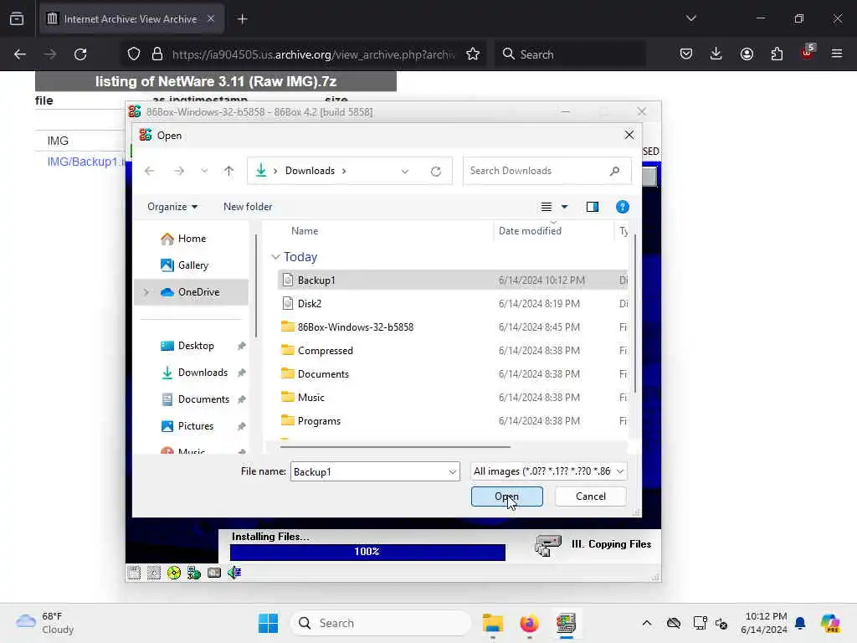This screenshot has height=643, width=857.
Task: Go back in Firefox
Action: click(20, 54)
